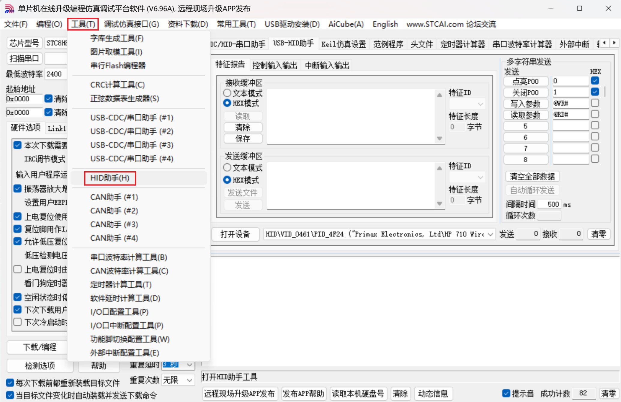Maximize the application window

click(579, 8)
